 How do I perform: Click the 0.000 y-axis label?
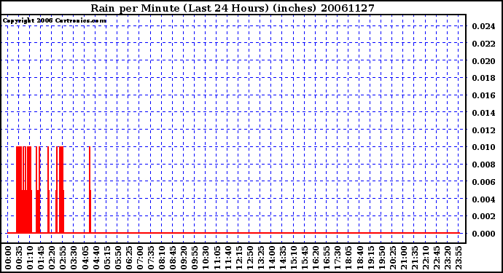(x=483, y=234)
